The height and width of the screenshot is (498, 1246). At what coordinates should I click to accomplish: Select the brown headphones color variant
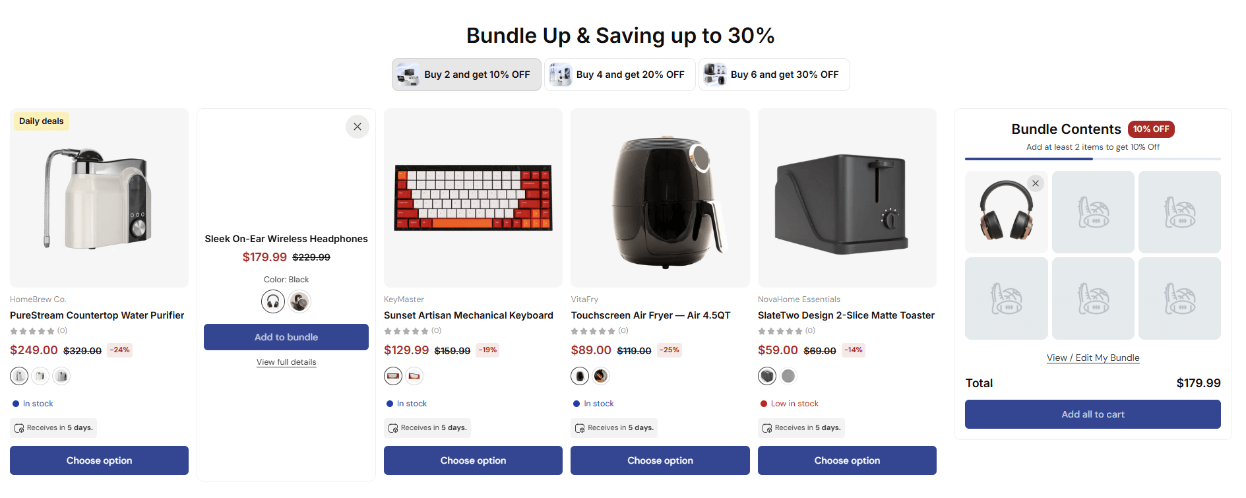(x=299, y=301)
